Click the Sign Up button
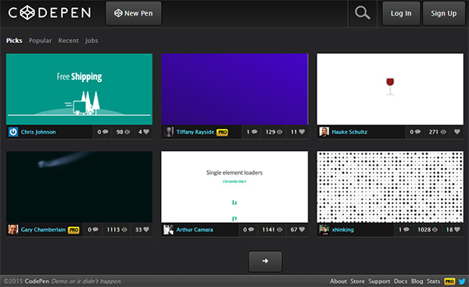 tap(443, 13)
